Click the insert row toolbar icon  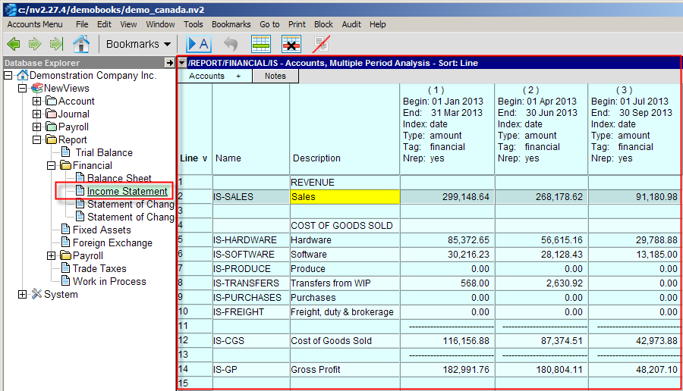[261, 44]
